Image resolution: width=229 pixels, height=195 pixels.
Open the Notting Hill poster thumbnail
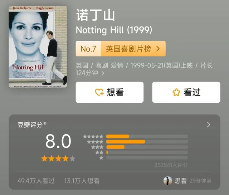(38, 47)
